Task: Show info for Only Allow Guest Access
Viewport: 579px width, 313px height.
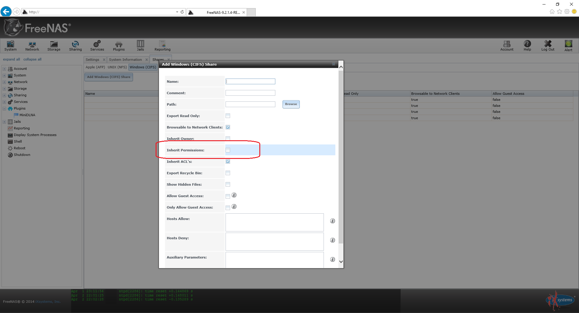Action: click(x=234, y=206)
